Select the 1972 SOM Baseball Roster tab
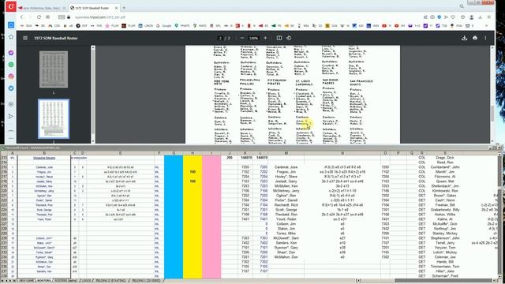Image resolution: width=505 pixels, height=284 pixels. pyautogui.click(x=93, y=8)
